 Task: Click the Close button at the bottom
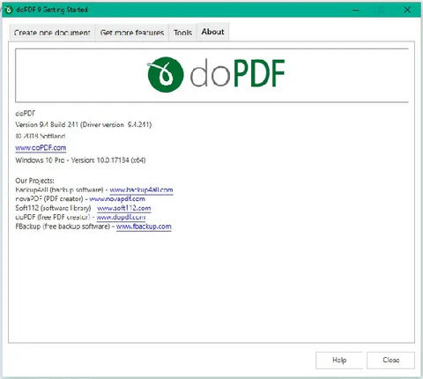click(x=390, y=360)
